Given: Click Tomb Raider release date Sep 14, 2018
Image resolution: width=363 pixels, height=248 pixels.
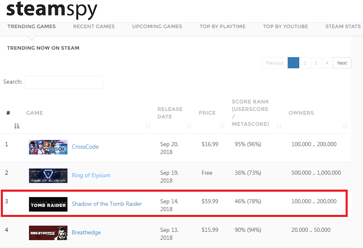Looking at the screenshot, I should pos(169,205).
